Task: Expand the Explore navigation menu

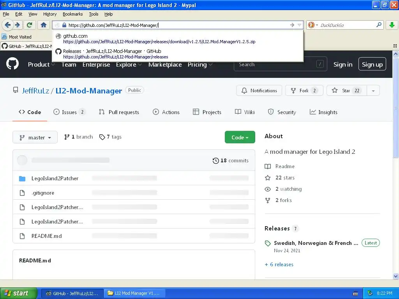Action: point(129,65)
